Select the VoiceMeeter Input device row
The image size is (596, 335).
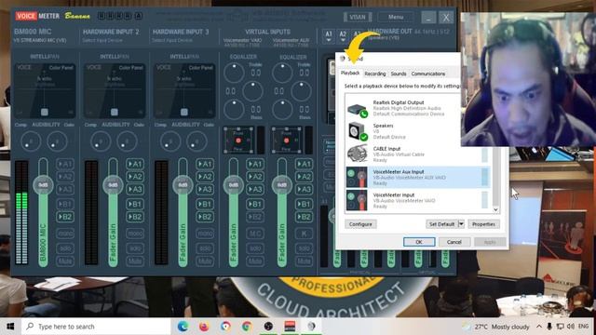[x=417, y=200]
